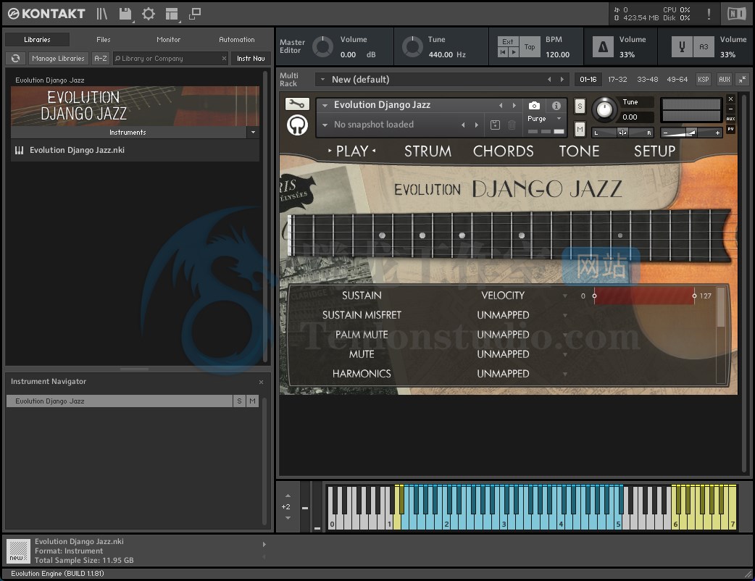The height and width of the screenshot is (581, 755).
Task: Click the instrument pan slider
Action: 622,133
